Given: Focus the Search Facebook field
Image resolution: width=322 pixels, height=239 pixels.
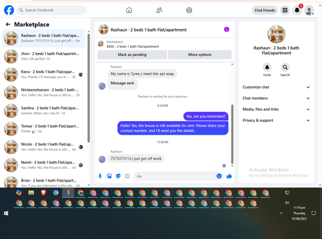Looking at the screenshot, I should click(x=52, y=10).
